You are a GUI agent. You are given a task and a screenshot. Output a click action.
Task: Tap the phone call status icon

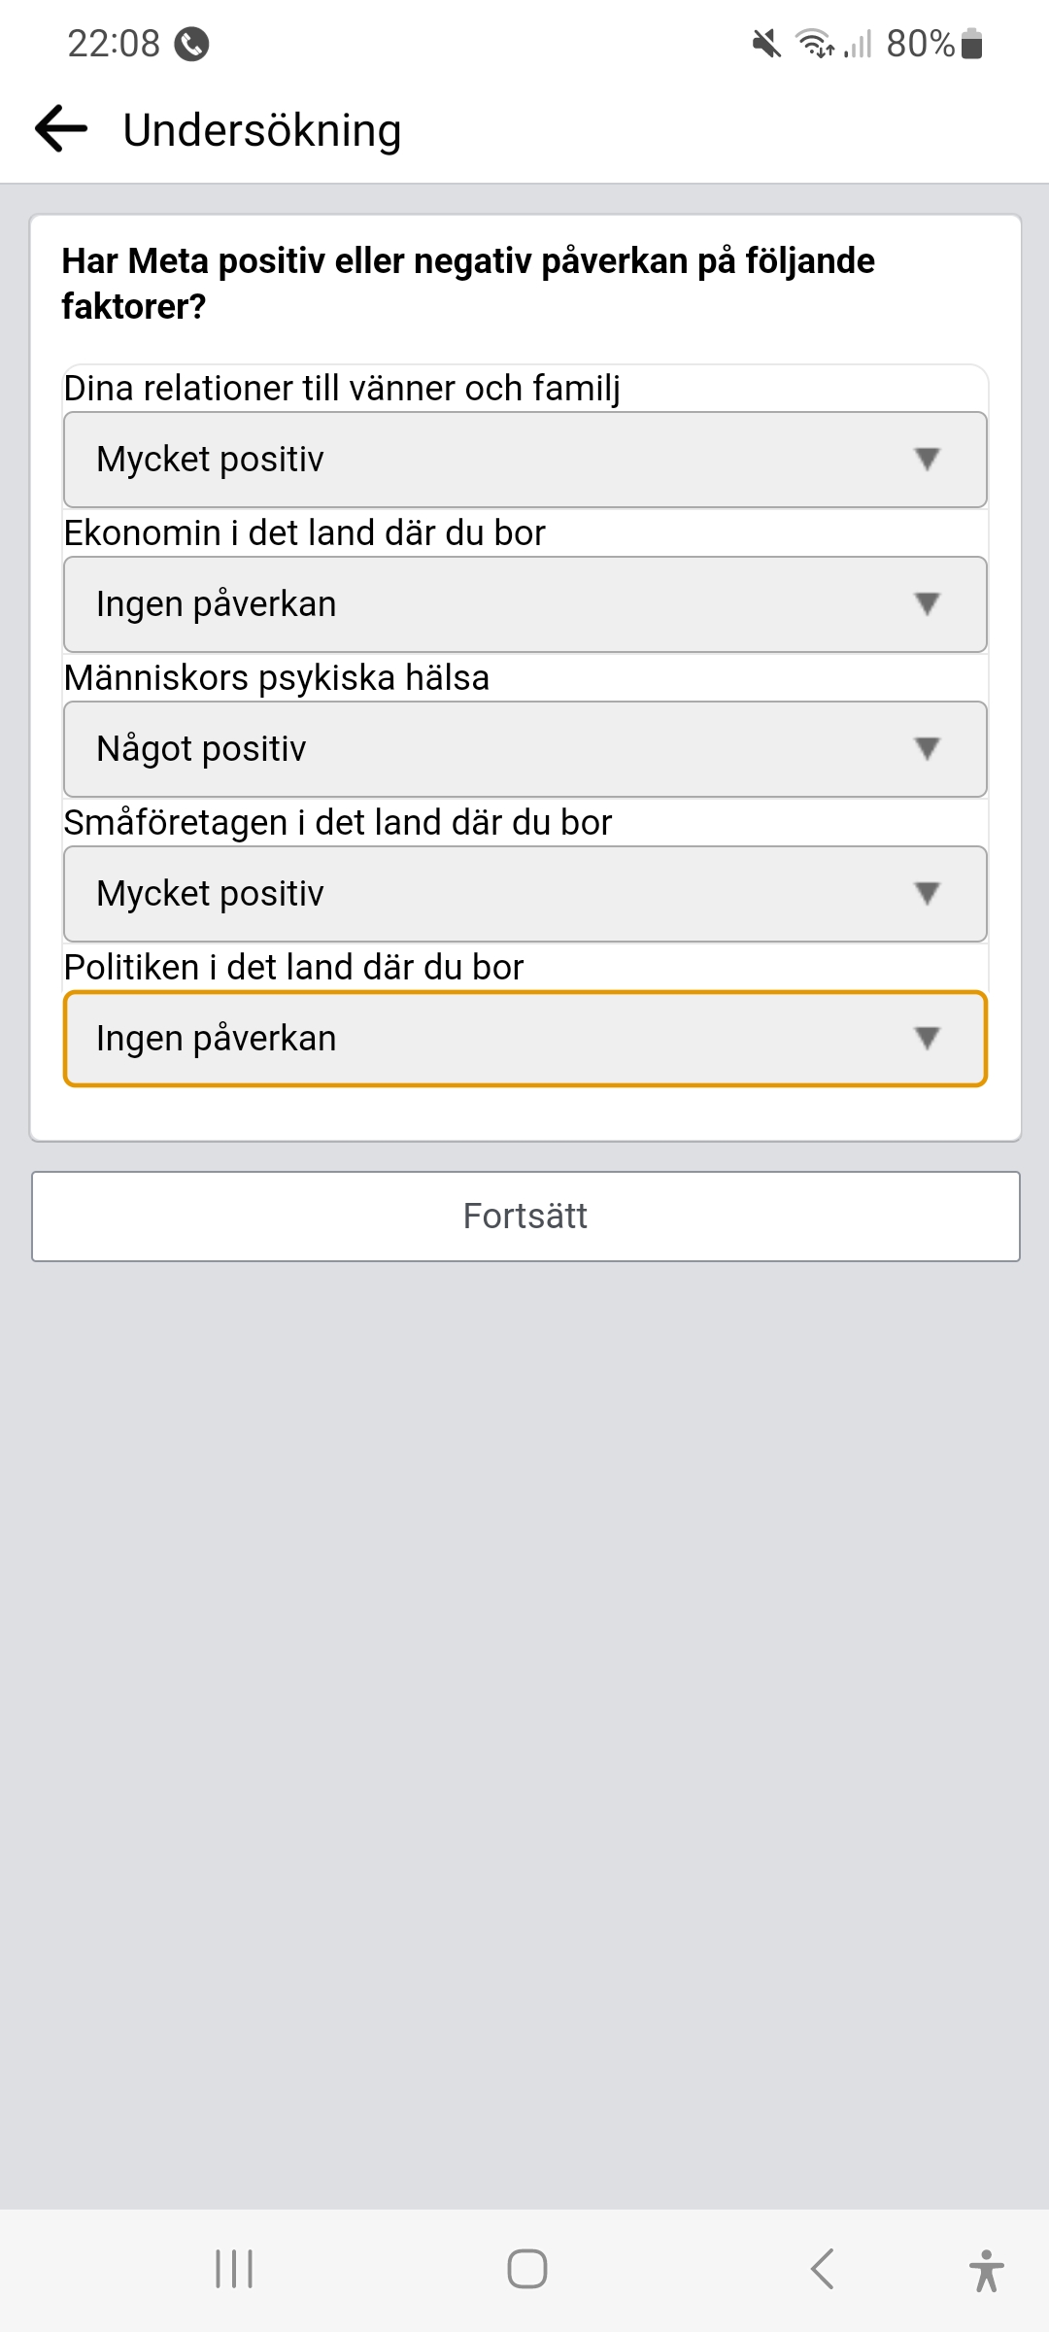pyautogui.click(x=191, y=44)
